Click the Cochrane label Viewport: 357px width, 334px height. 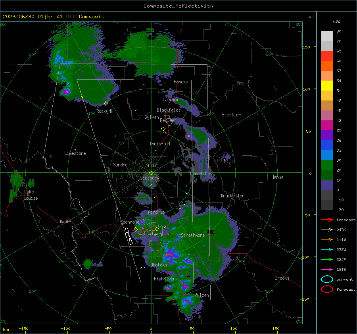pyautogui.click(x=130, y=222)
